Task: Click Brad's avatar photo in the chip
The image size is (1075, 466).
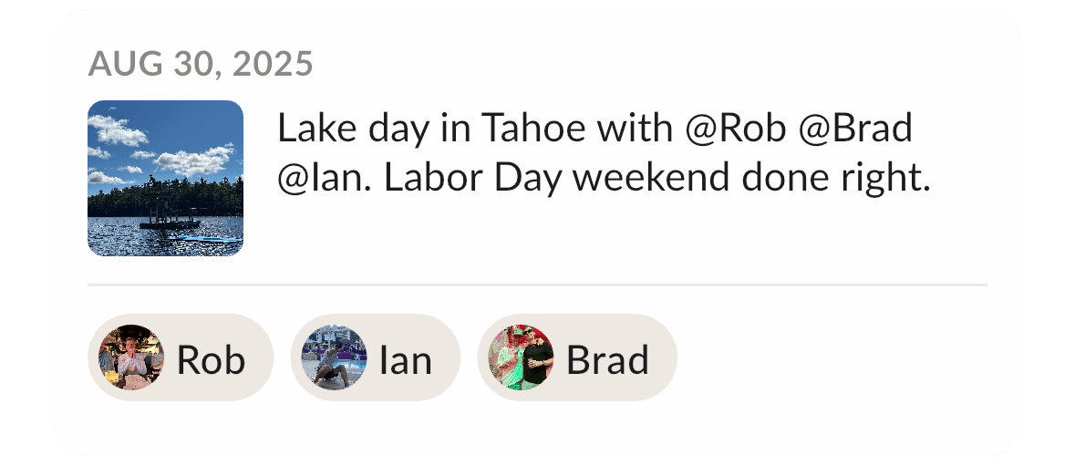Action: [x=521, y=357]
